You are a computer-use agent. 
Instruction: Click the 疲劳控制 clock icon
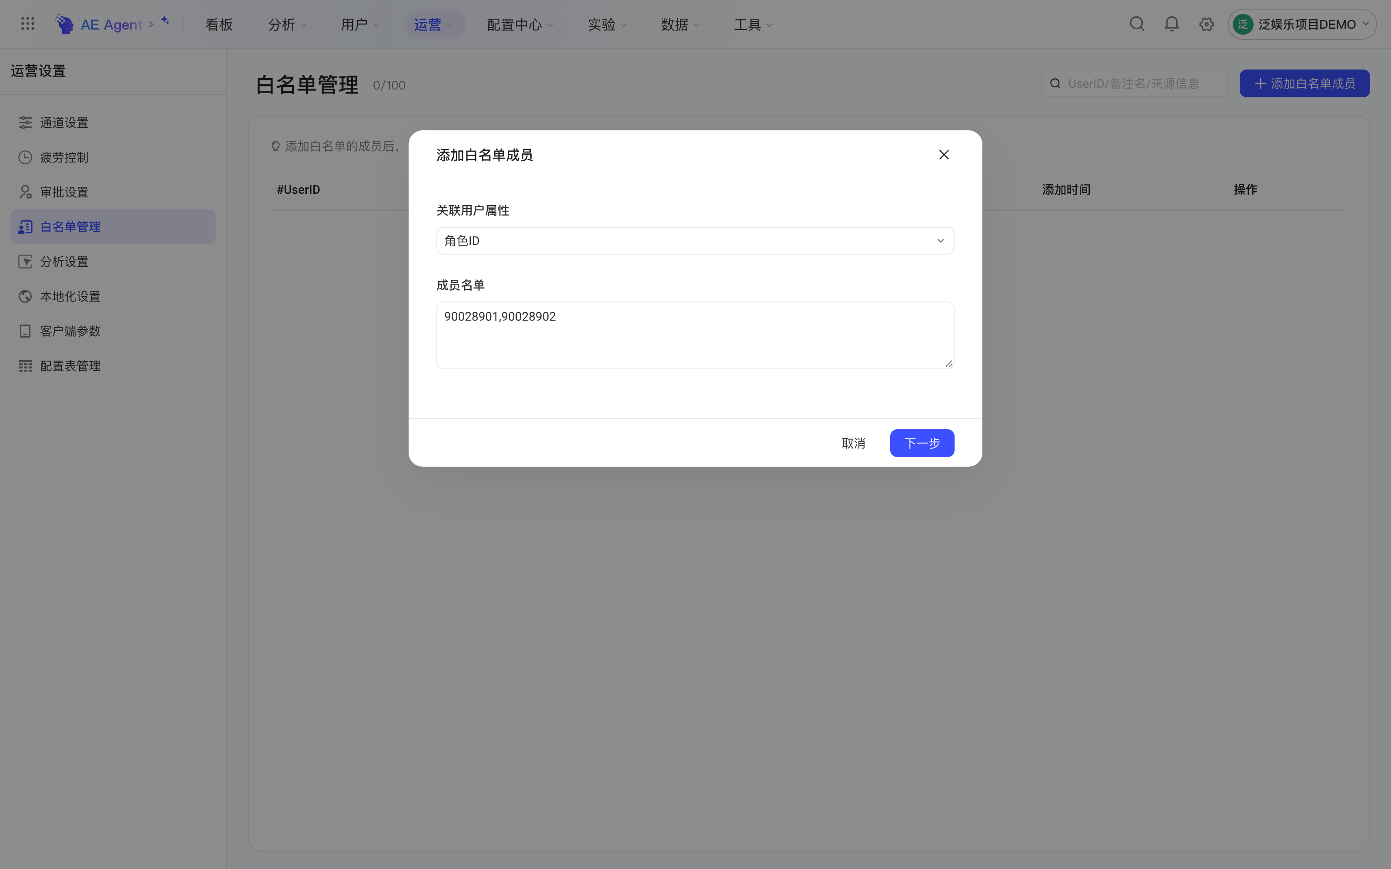tap(25, 157)
